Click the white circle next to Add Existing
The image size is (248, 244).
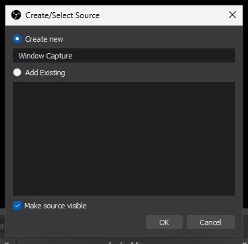(17, 73)
